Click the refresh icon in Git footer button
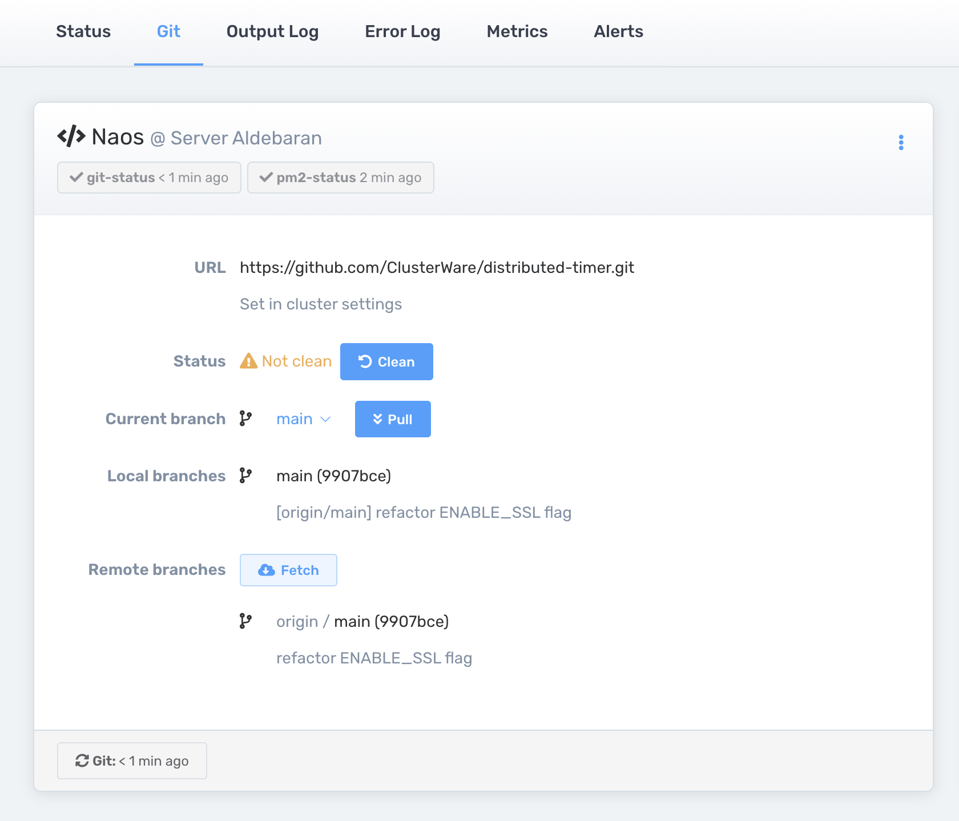This screenshot has width=959, height=821. [82, 760]
